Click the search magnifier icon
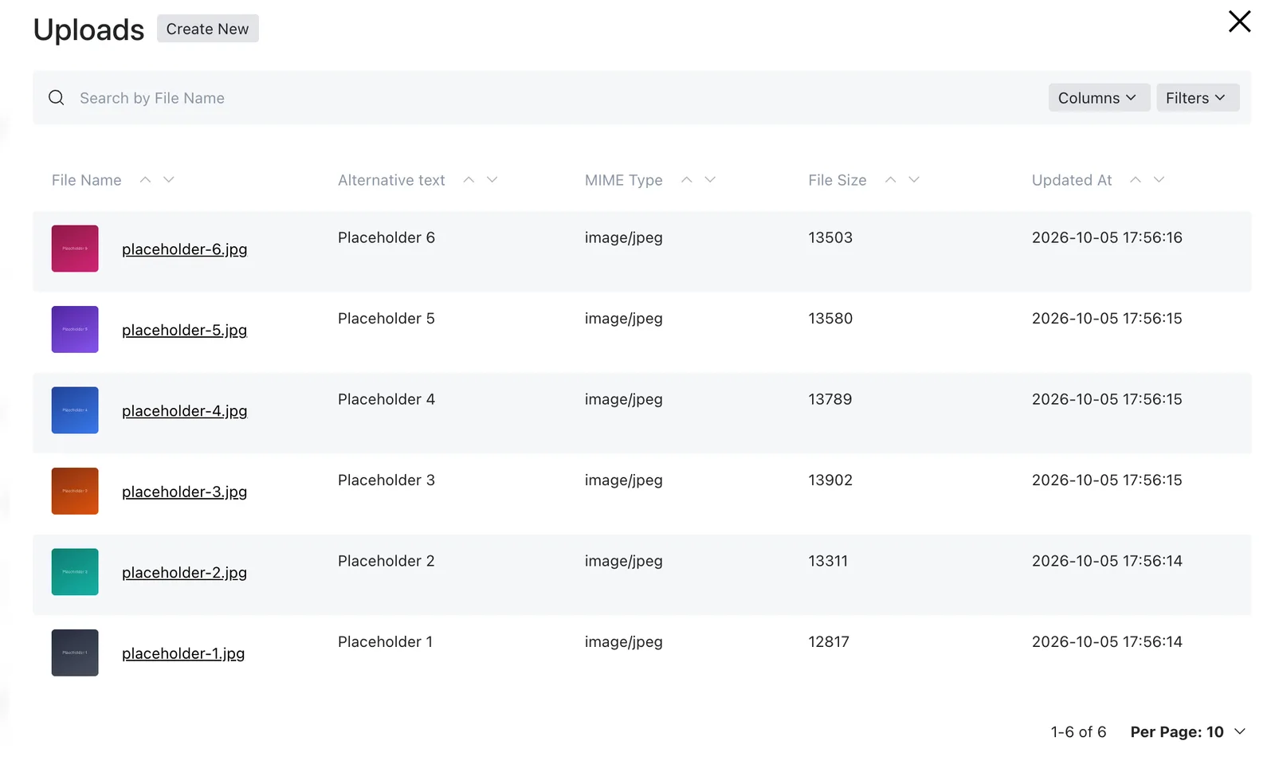Viewport: 1275px width, 776px height. (x=56, y=98)
